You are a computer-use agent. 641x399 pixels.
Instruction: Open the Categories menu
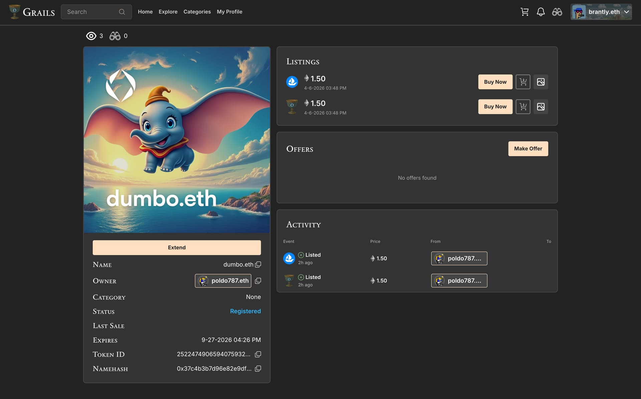(197, 12)
